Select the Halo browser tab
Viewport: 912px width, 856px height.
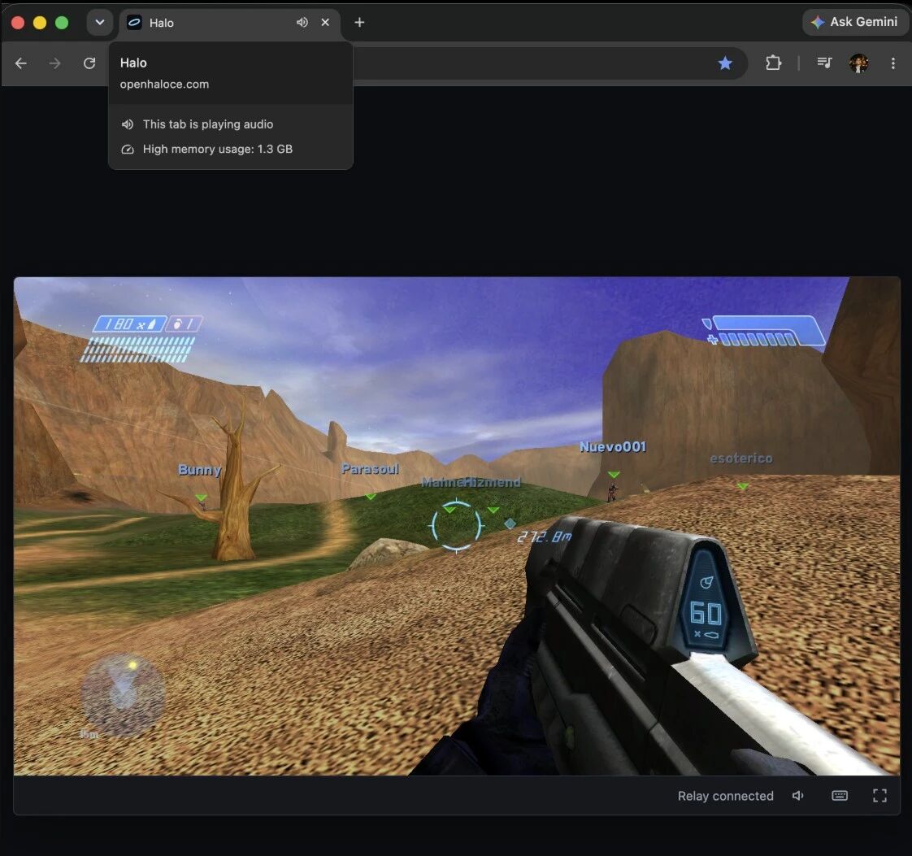230,23
